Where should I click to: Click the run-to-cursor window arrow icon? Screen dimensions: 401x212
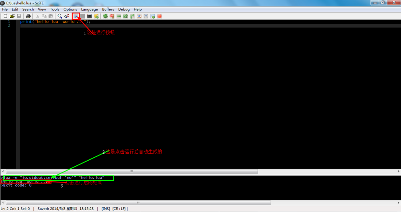pos(153,16)
